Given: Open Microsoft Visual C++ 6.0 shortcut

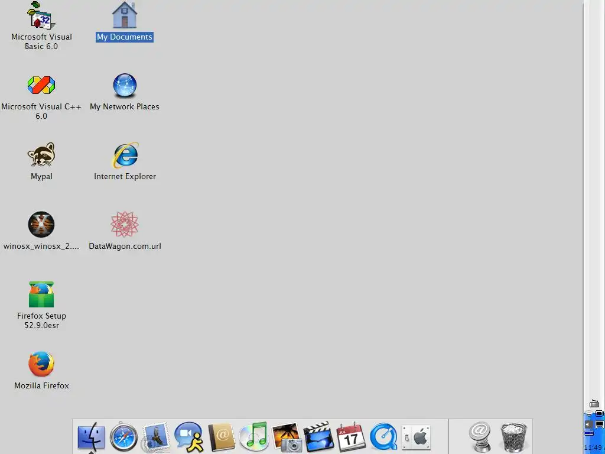Looking at the screenshot, I should [x=41, y=85].
